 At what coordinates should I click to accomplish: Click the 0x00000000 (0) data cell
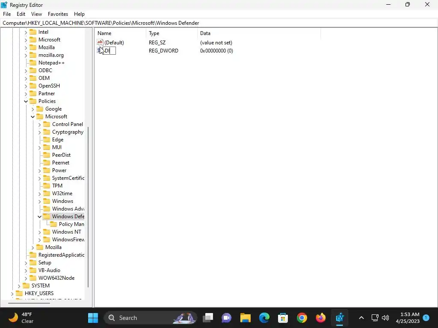point(216,51)
